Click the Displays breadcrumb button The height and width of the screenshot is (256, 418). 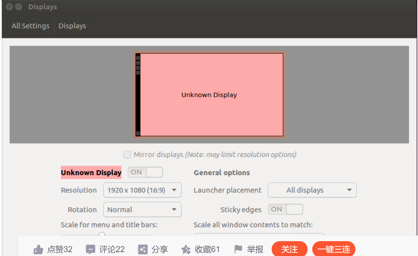point(72,26)
